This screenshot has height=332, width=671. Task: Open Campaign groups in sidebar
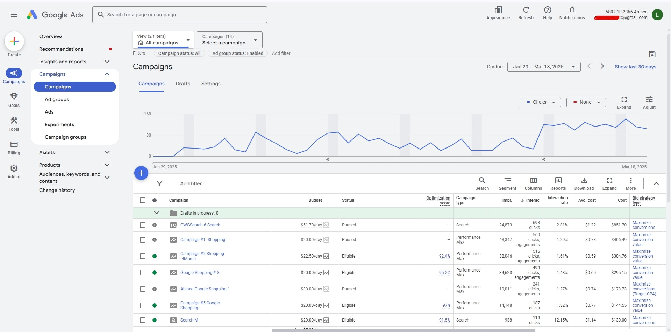[x=65, y=137]
